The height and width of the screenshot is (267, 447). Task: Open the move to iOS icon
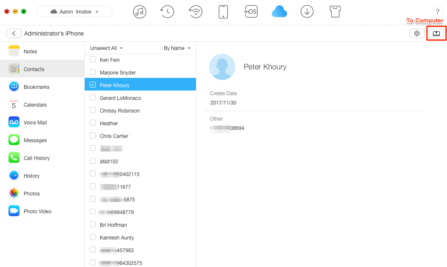point(251,12)
